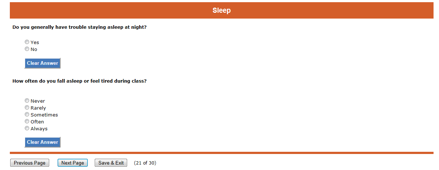This screenshot has width=439, height=170.
Task: Click the 'Sometimes' label text
Action: coord(44,115)
